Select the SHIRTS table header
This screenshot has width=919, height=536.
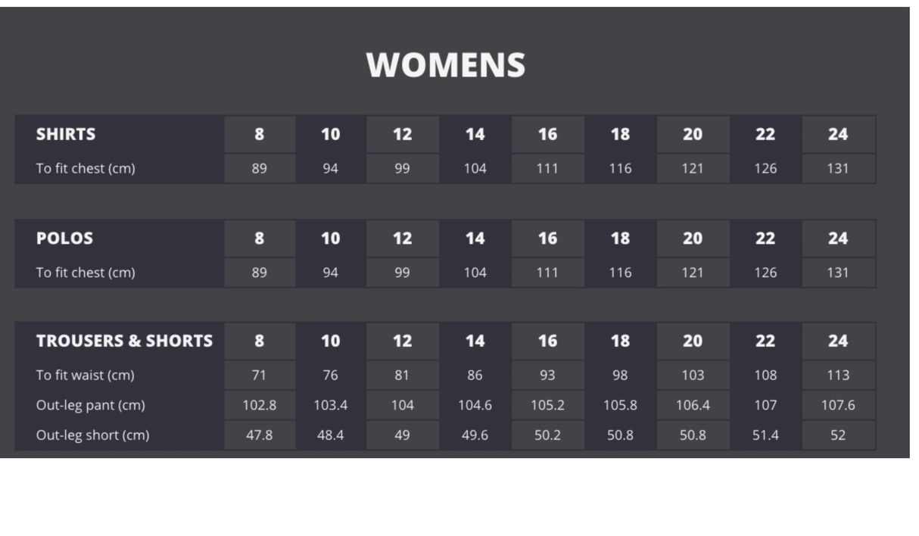(66, 134)
